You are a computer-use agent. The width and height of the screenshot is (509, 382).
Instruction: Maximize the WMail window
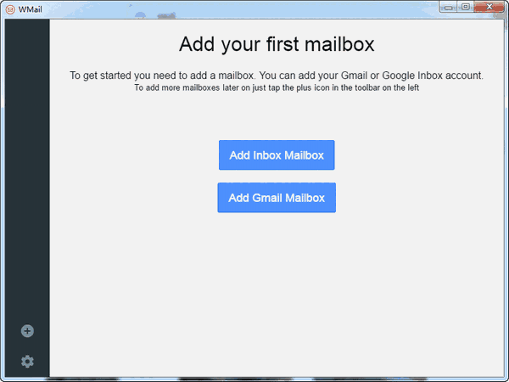coord(466,7)
